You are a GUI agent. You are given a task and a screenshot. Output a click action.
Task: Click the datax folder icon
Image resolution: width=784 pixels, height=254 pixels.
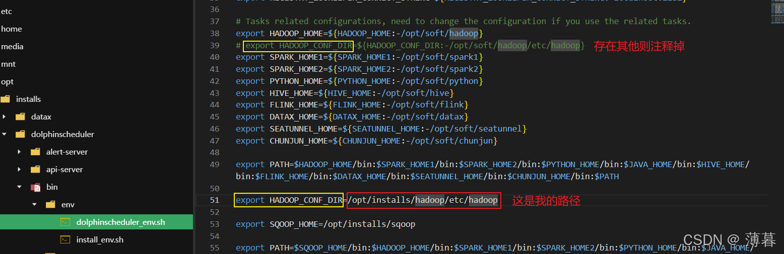click(x=20, y=116)
